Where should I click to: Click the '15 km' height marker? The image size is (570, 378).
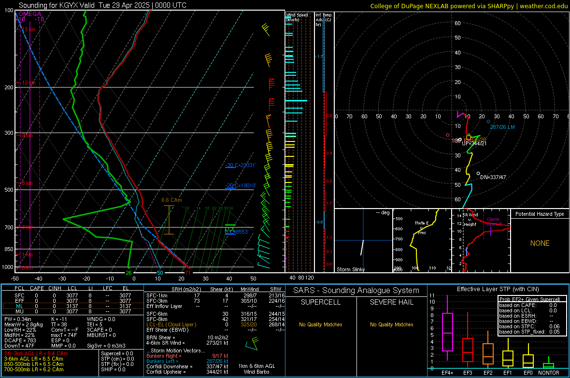tap(29, 29)
